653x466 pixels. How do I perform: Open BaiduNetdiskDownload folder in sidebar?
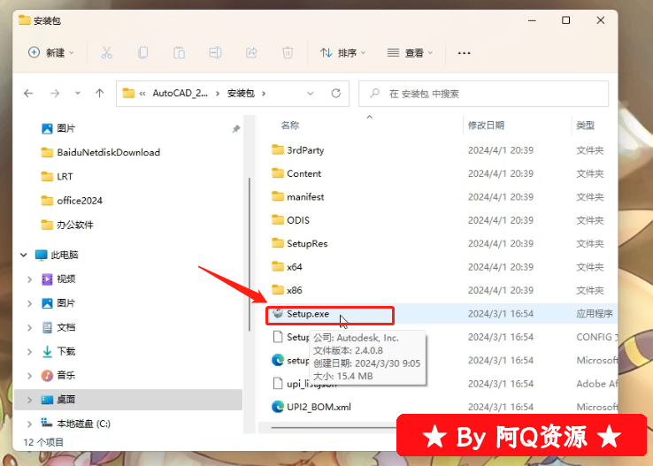100,152
